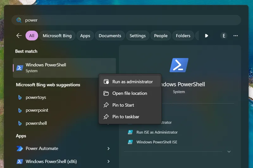
Task: Click the Windows PowerShell ISE icon
Action: click(x=130, y=142)
